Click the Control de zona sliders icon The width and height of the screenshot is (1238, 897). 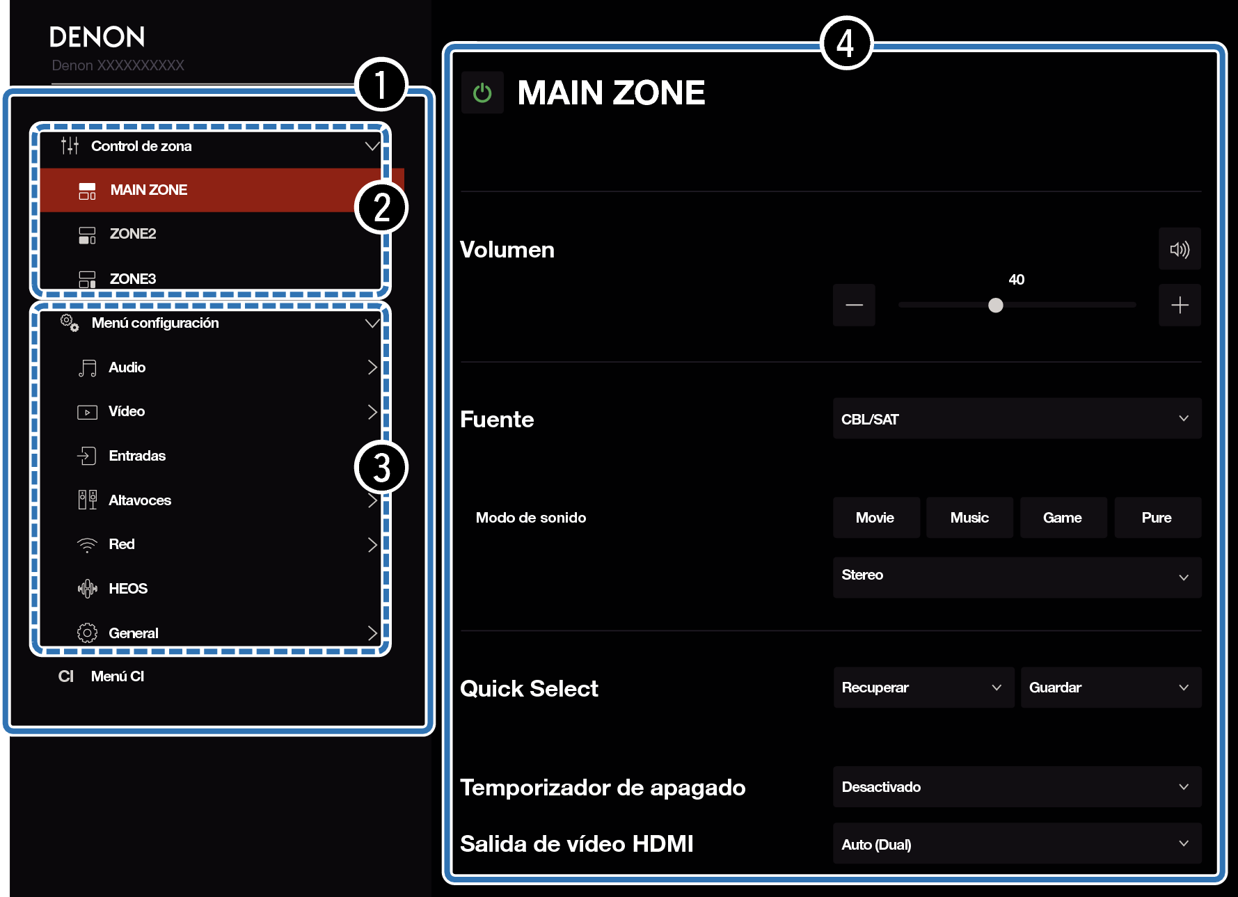(x=70, y=145)
